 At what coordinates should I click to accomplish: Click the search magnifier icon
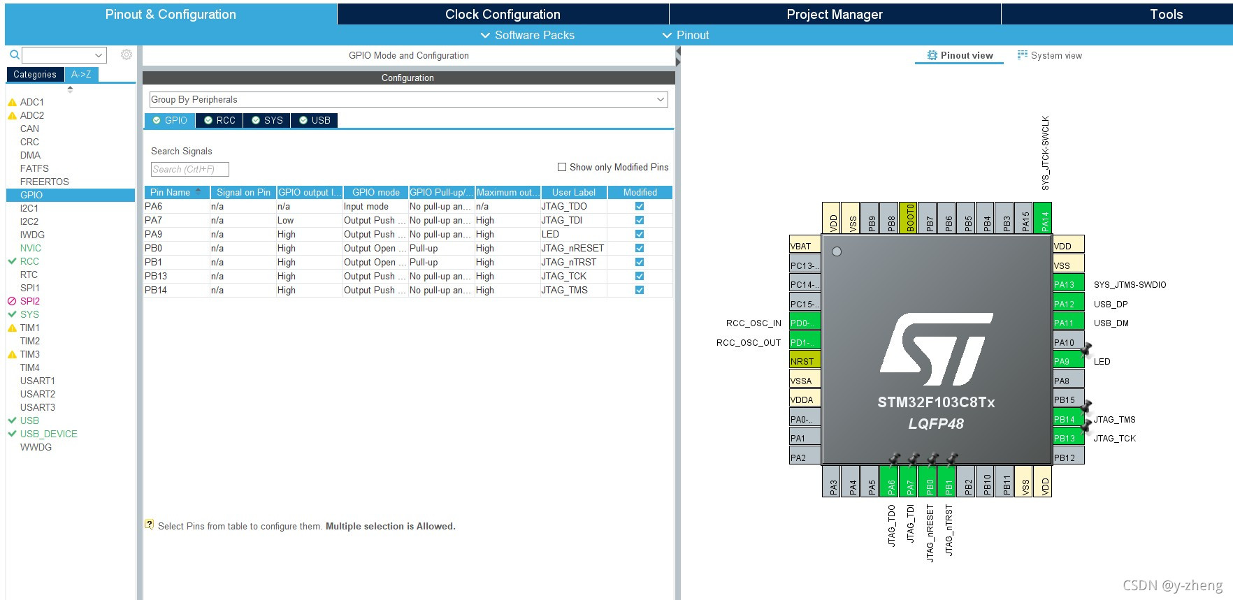point(14,54)
